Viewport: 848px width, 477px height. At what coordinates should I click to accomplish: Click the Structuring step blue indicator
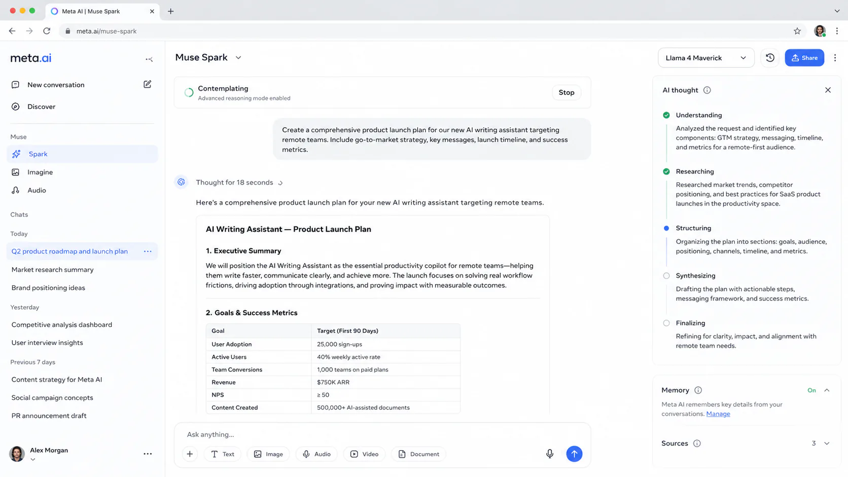click(666, 228)
